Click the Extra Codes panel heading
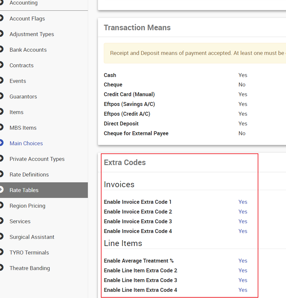Viewport: 286px width, 298px height. tap(125, 162)
